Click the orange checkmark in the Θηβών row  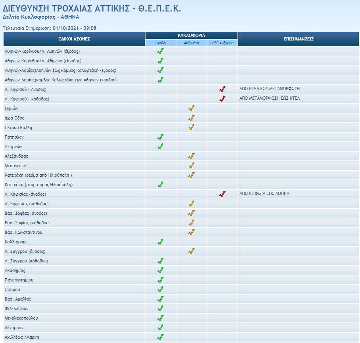pyautogui.click(x=191, y=108)
